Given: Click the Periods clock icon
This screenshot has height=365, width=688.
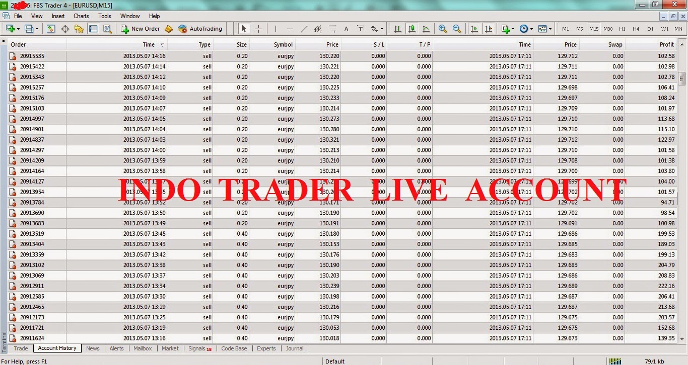Looking at the screenshot, I should pos(524,29).
